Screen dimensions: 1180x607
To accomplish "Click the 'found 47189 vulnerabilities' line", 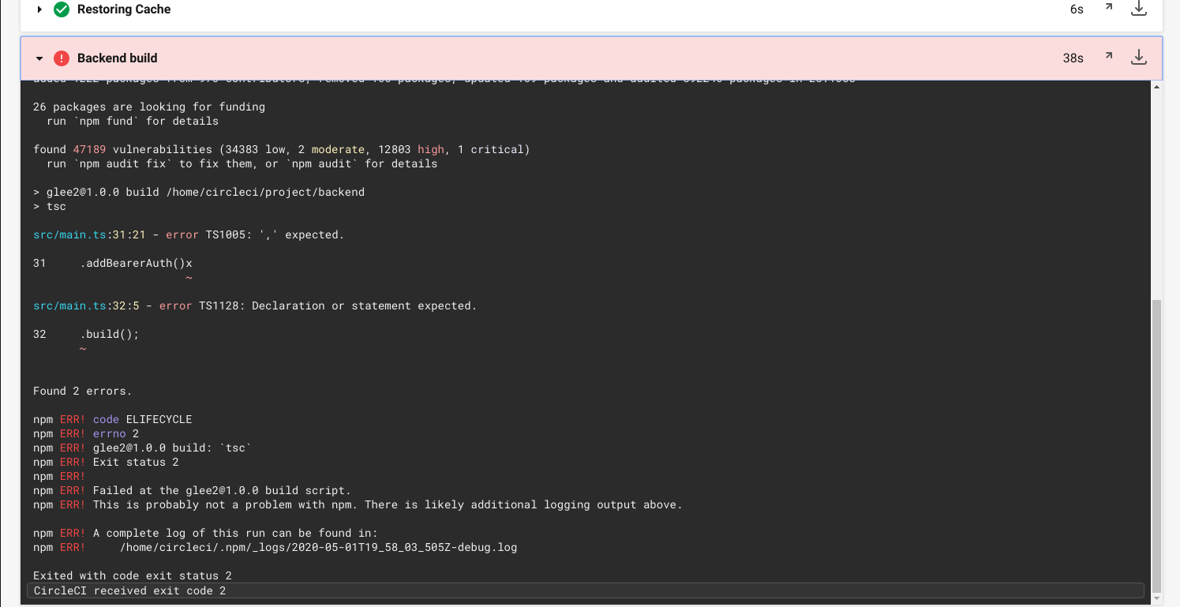I will coord(282,149).
